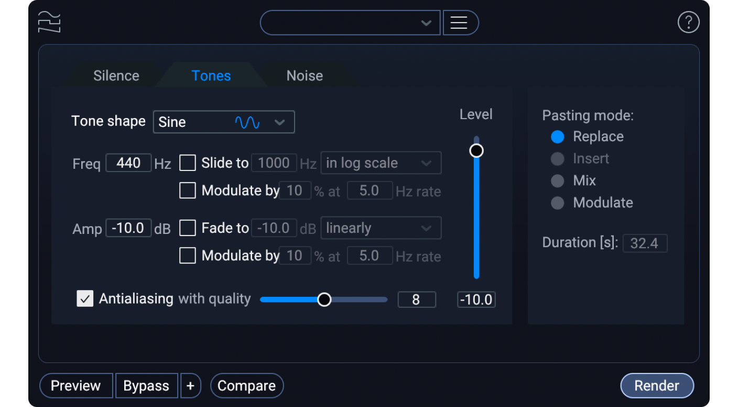Open the help question mark icon
Image resolution: width=738 pixels, height=407 pixels.
[x=688, y=23]
